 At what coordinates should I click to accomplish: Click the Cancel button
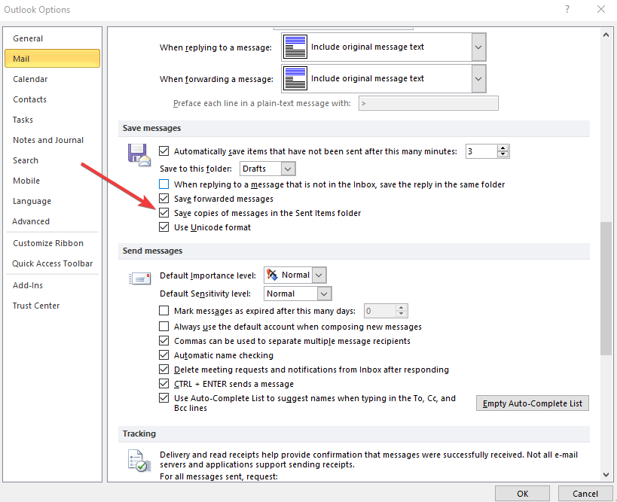tap(585, 494)
